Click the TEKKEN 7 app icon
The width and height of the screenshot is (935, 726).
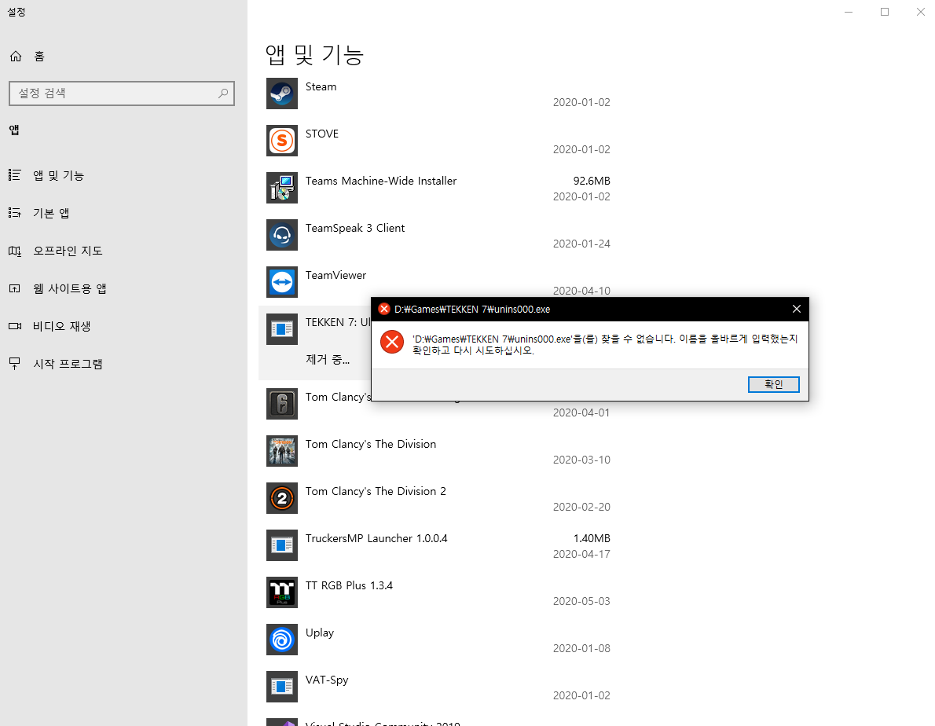(281, 329)
